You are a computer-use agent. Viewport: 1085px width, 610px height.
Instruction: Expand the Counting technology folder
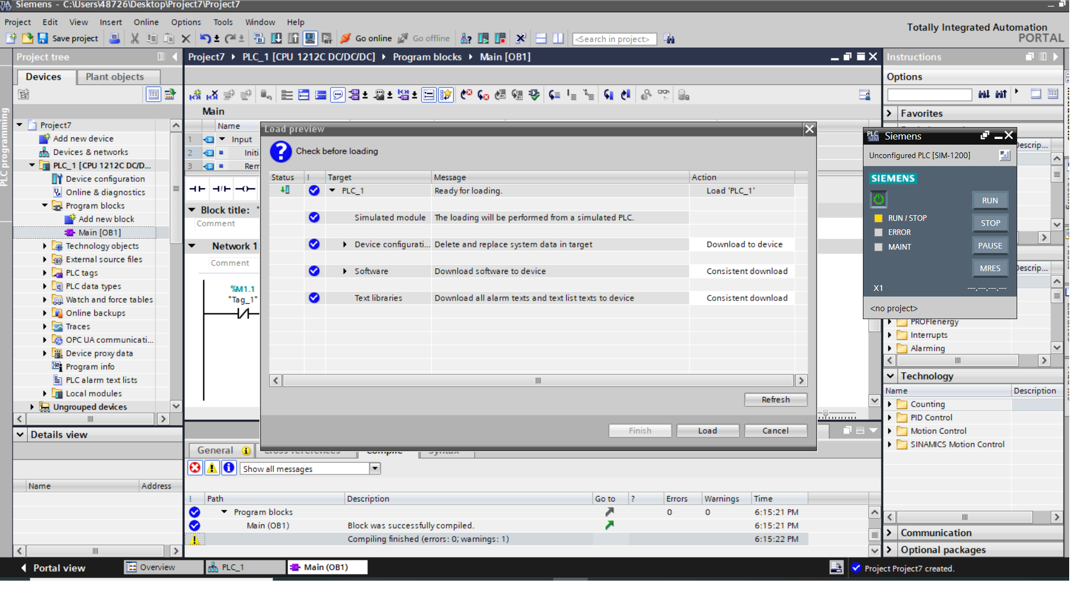click(889, 404)
